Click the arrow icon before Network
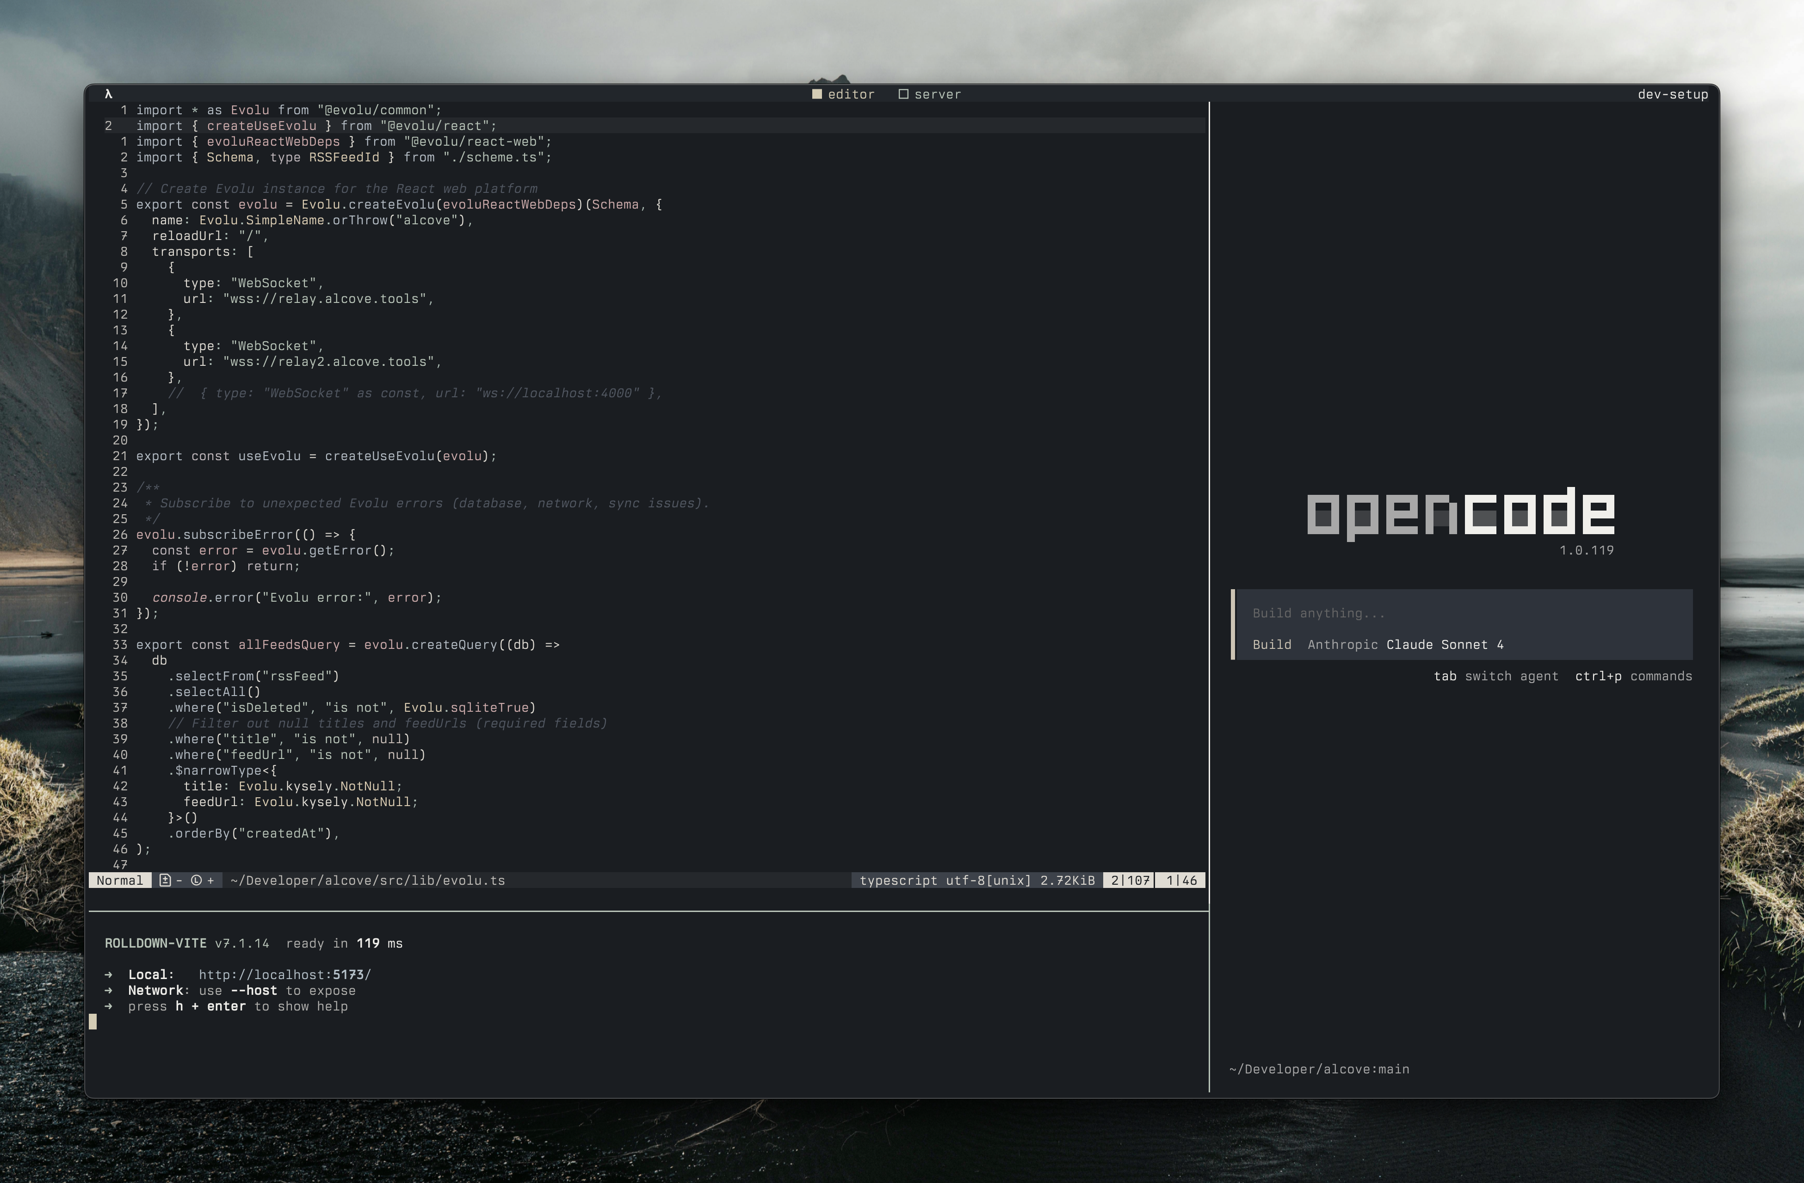The image size is (1804, 1183). [x=108, y=991]
